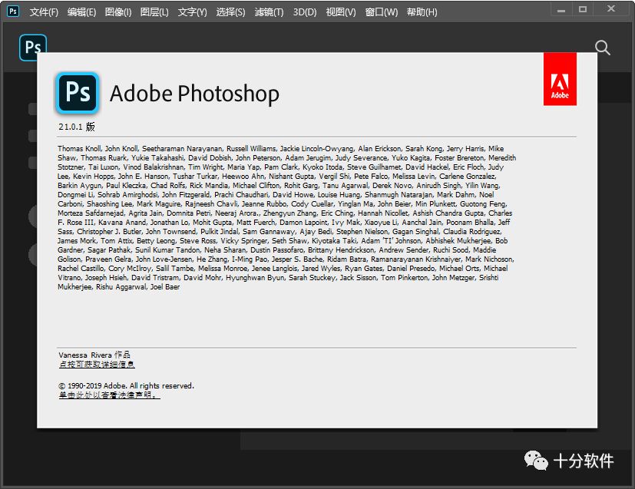The width and height of the screenshot is (635, 489).
Task: Click the 21.0.1 版 version text
Action: pos(77,127)
